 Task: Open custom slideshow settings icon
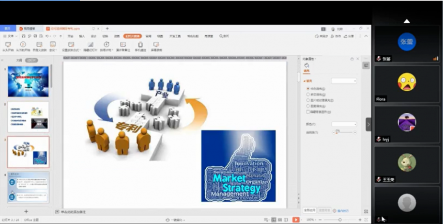pyautogui.click(x=39, y=44)
